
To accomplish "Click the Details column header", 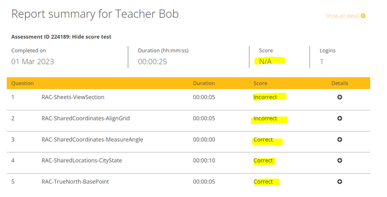I will 340,83.
